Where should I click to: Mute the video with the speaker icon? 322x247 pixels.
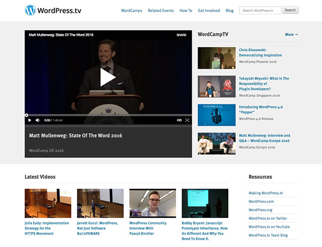38,120
